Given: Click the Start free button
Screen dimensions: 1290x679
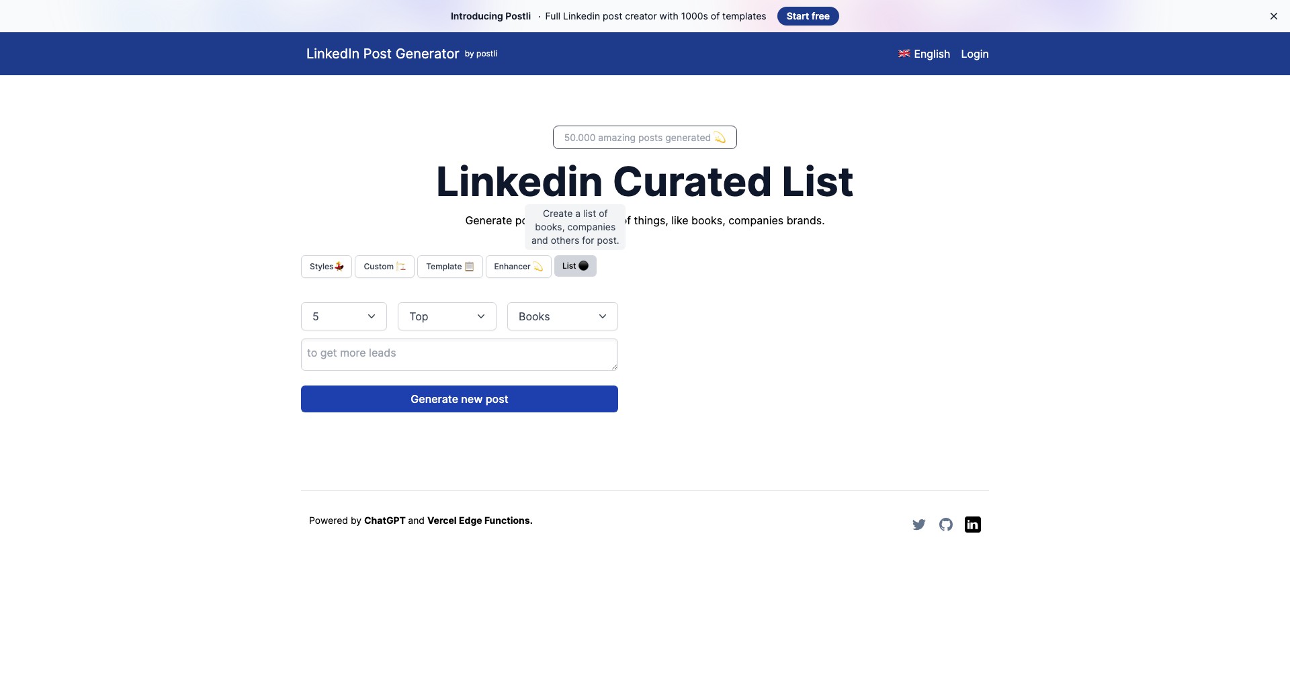Looking at the screenshot, I should (x=808, y=16).
